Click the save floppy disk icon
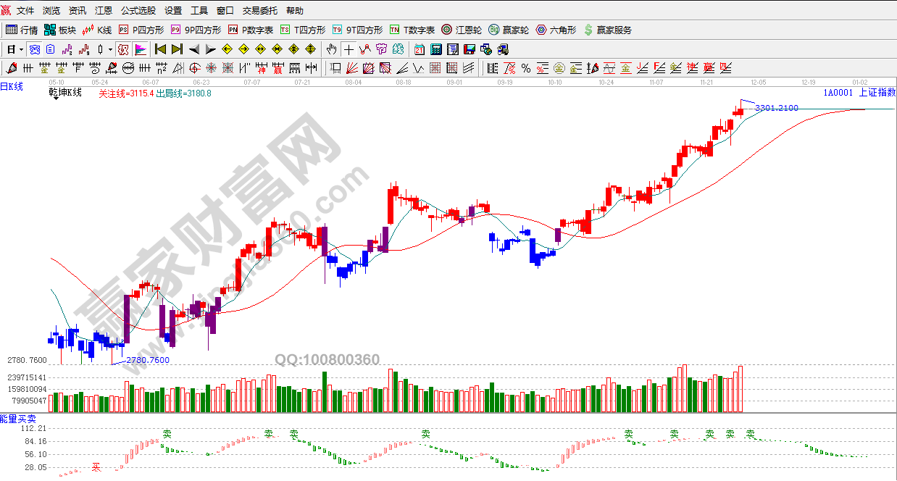 470,49
